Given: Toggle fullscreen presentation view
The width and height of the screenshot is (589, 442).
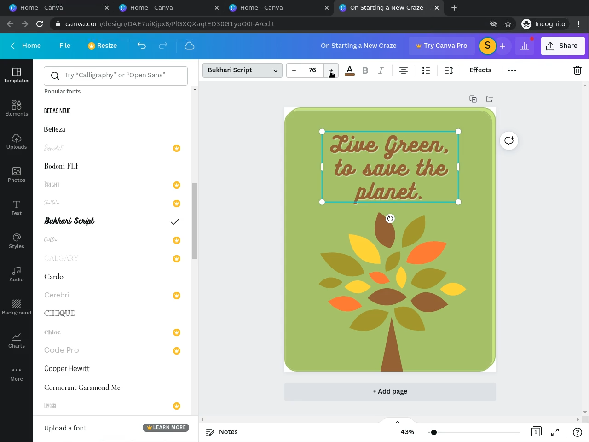Looking at the screenshot, I should [555, 432].
